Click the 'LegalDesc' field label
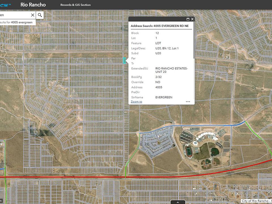This screenshot has height=204, width=272. (138, 48)
